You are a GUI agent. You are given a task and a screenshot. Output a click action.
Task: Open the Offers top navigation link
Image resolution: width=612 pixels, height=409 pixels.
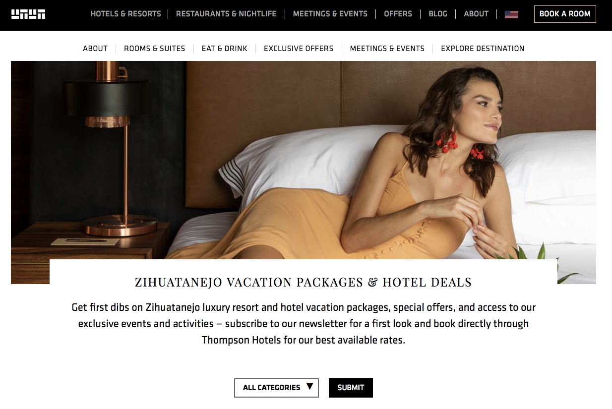click(x=398, y=14)
